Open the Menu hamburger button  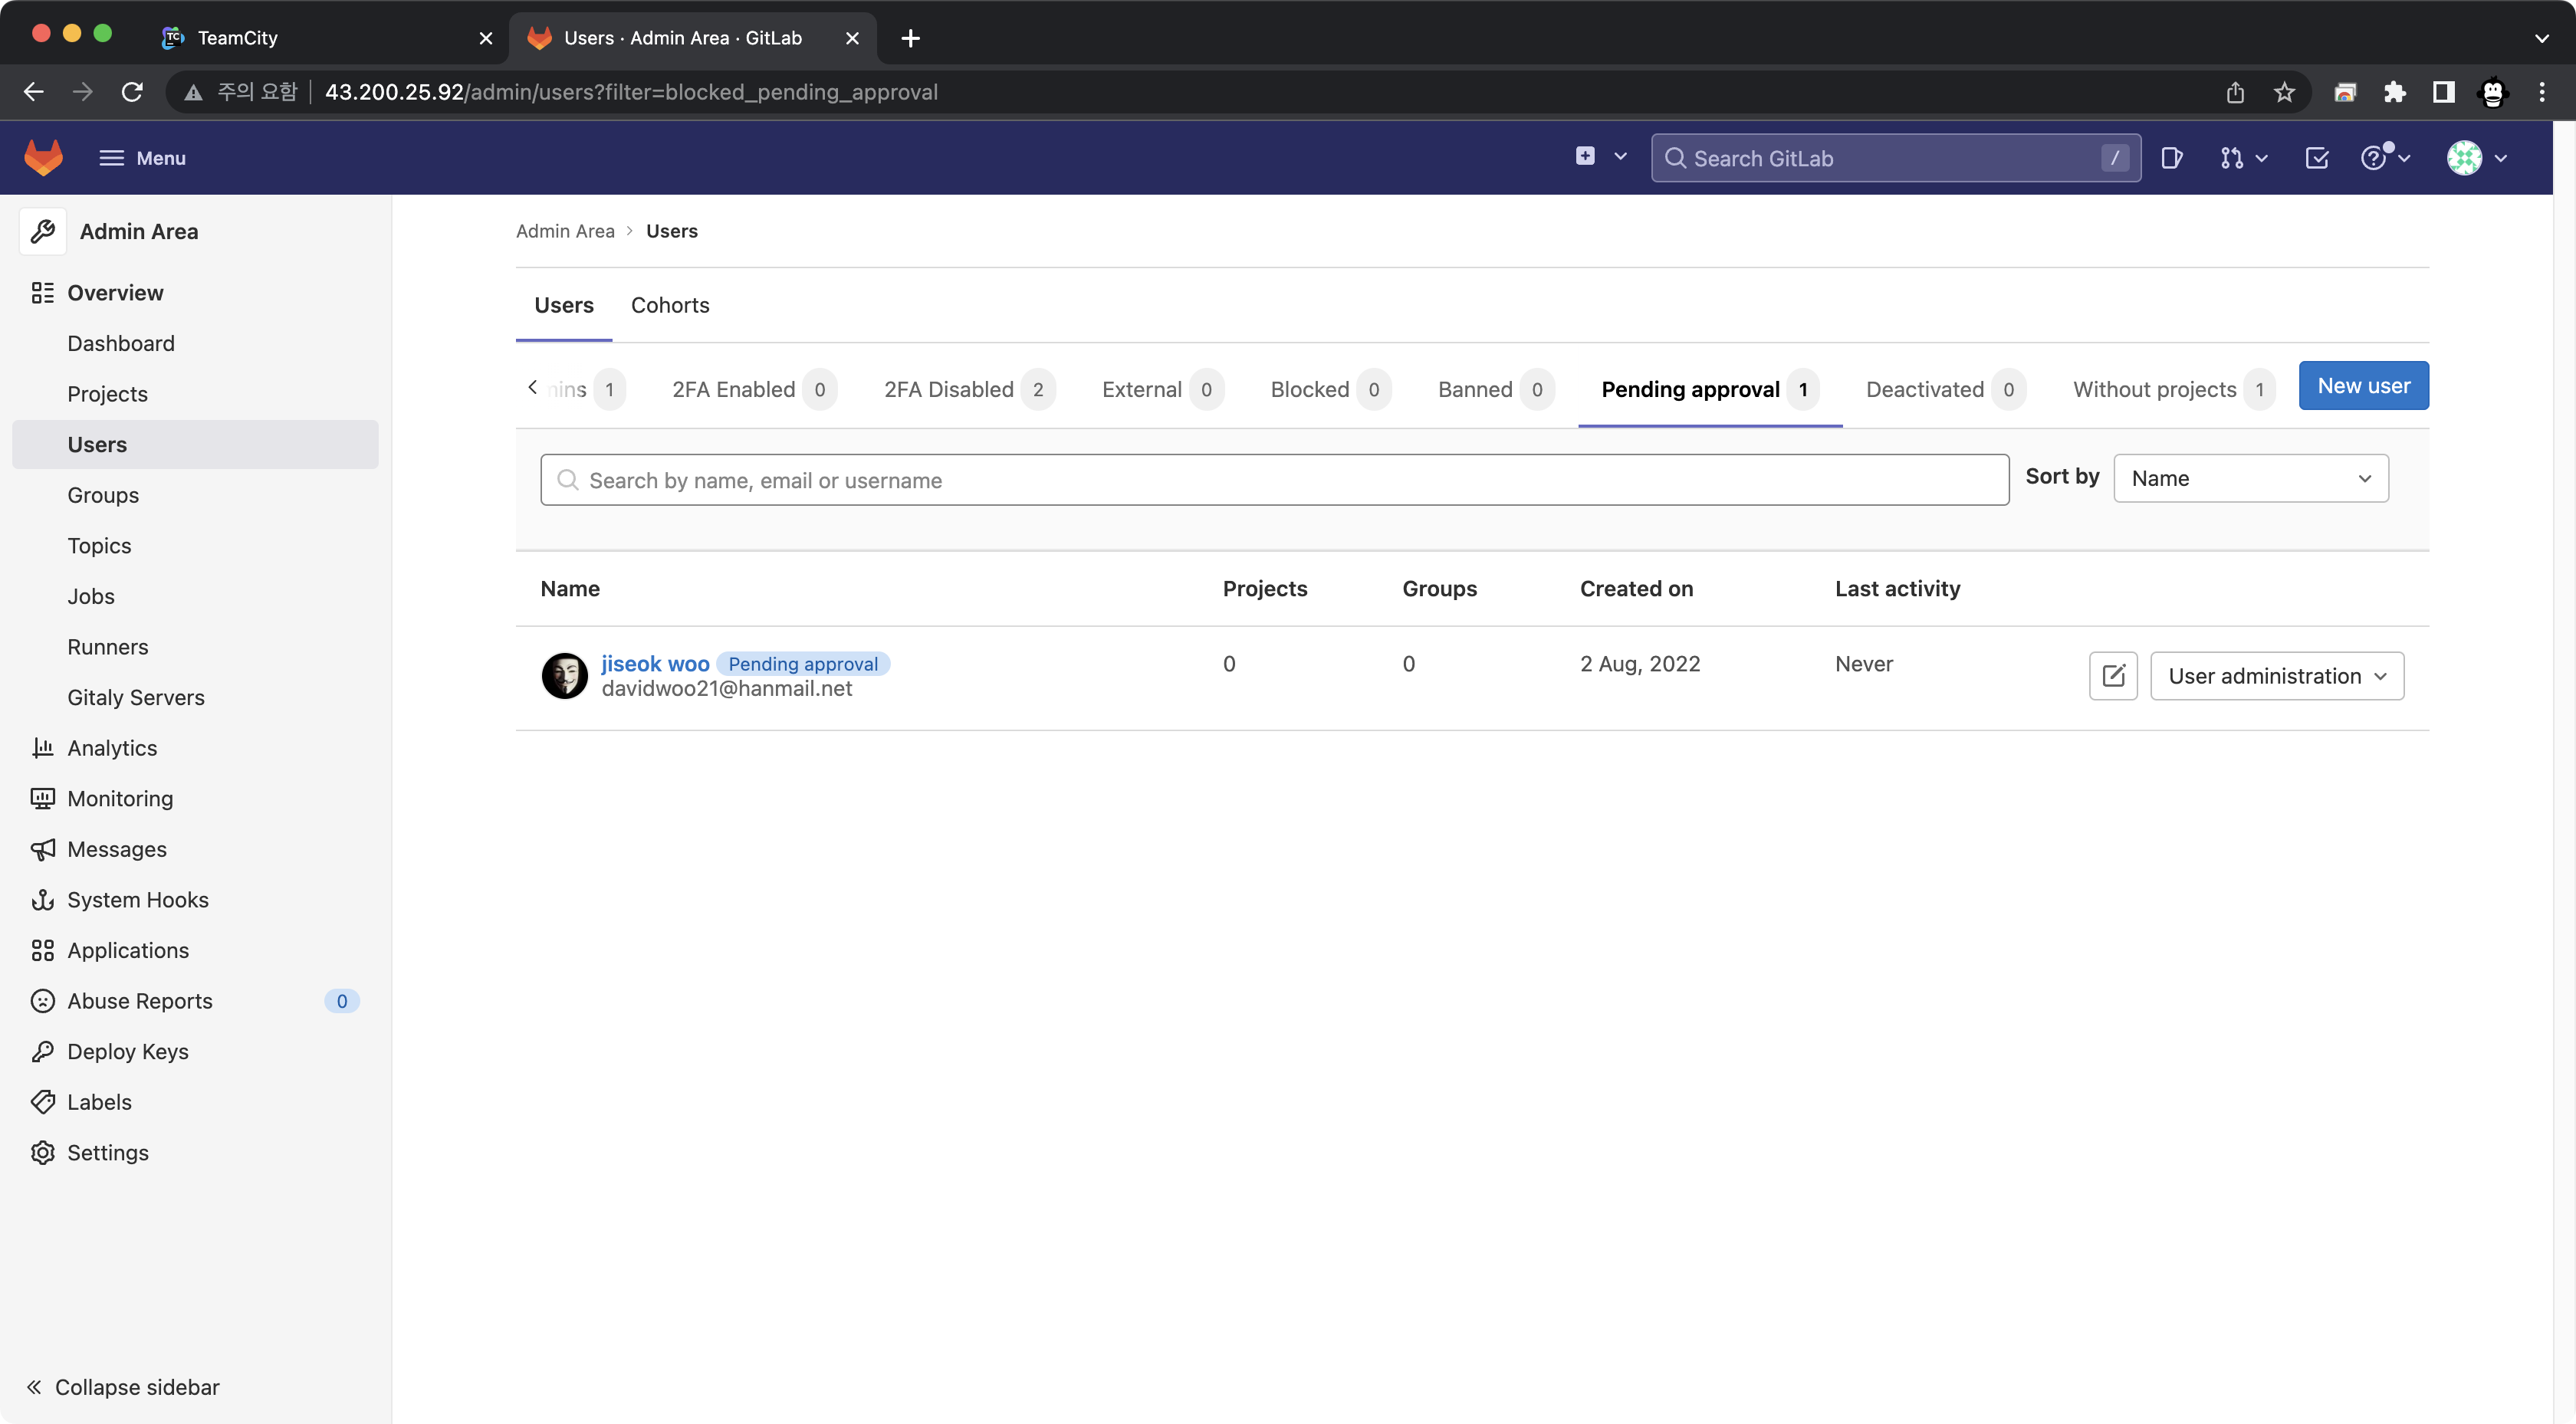142,158
